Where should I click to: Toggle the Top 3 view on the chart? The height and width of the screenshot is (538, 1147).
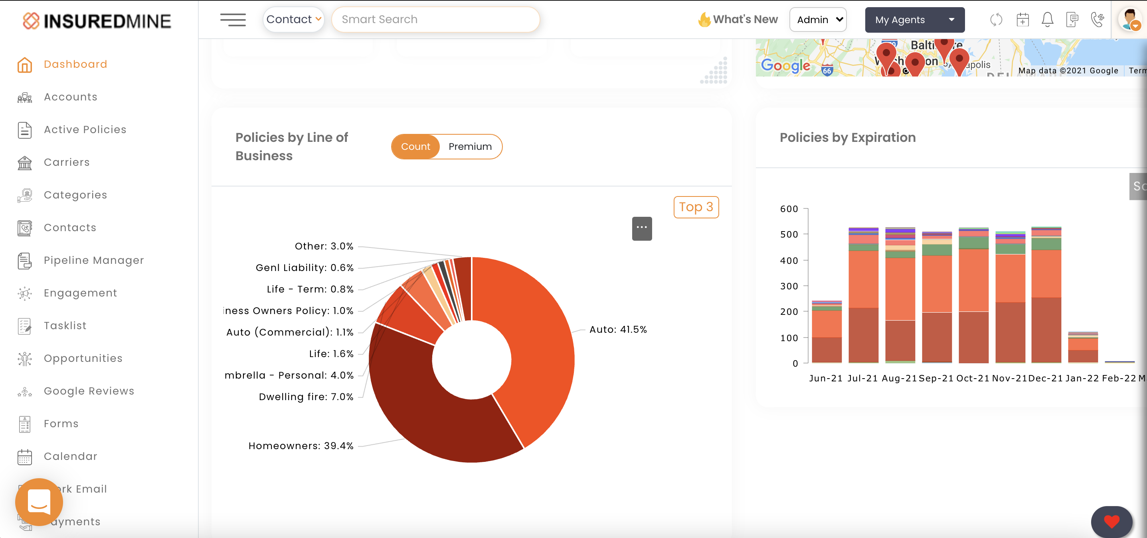696,207
